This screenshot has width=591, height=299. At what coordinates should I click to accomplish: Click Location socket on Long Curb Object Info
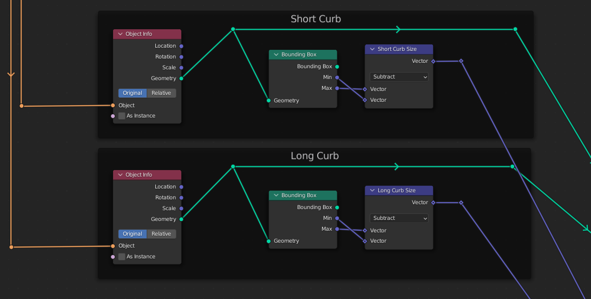pyautogui.click(x=181, y=187)
